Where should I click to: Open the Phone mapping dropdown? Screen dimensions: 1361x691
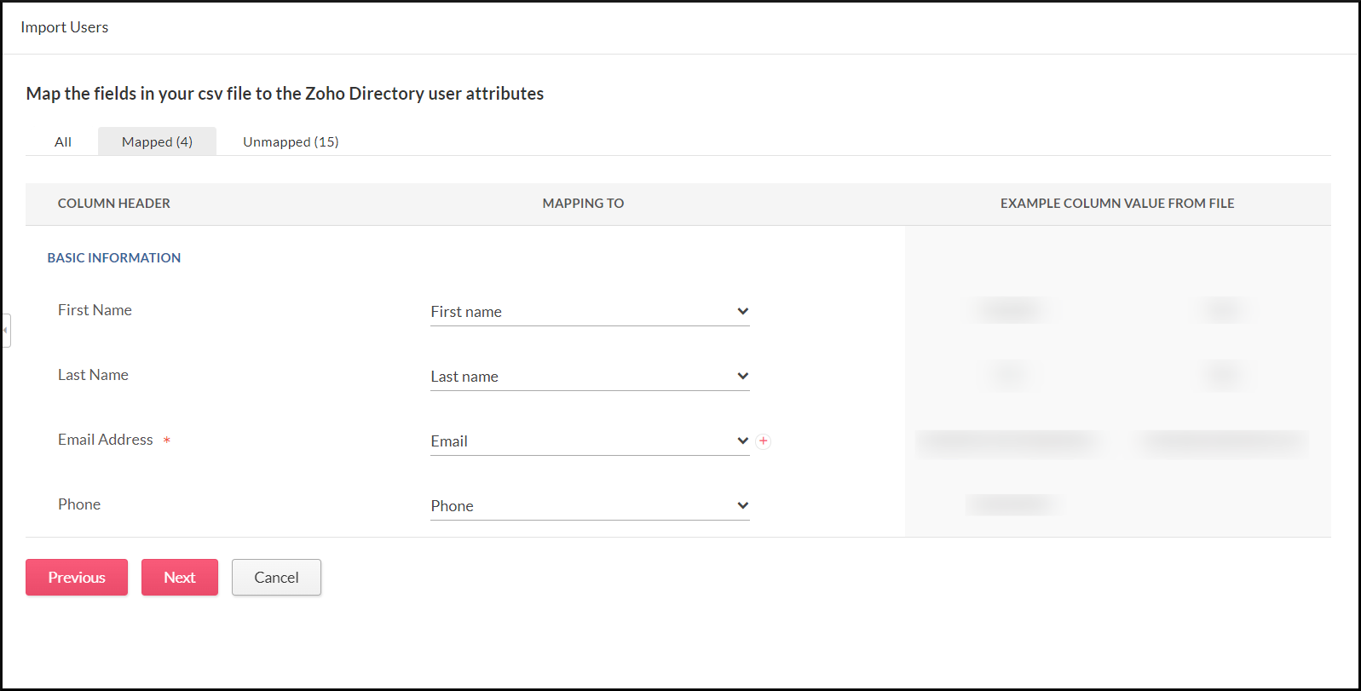[590, 506]
